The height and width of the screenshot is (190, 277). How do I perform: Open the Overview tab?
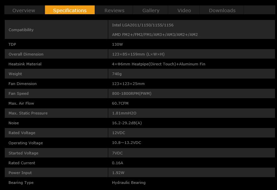coord(24,10)
